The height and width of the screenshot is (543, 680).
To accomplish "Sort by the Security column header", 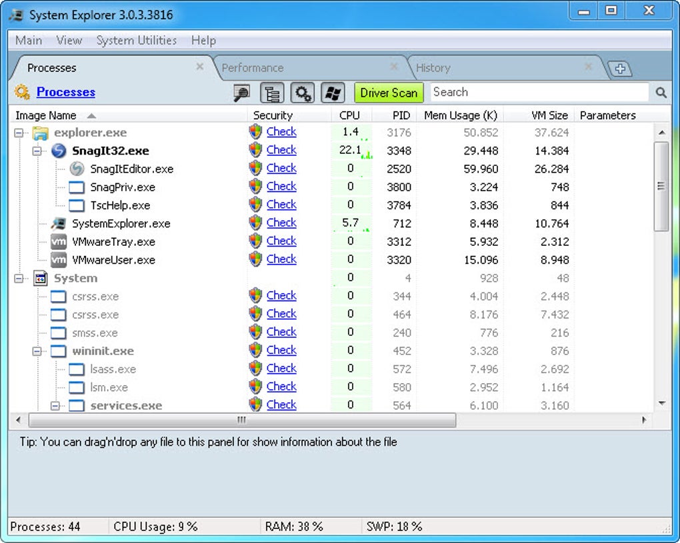I will (289, 115).
